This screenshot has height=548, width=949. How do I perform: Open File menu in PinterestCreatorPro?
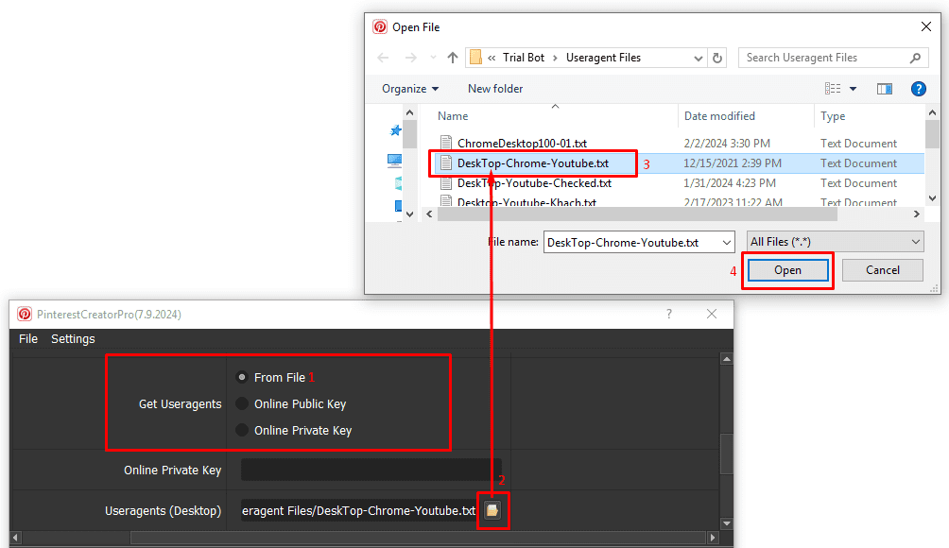(x=27, y=338)
